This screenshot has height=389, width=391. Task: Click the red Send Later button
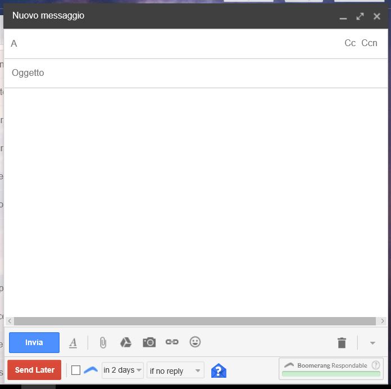[34, 370]
